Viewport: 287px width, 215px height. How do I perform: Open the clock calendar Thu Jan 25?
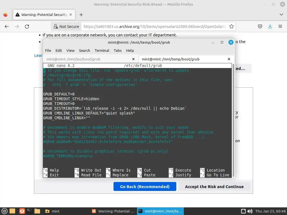coord(270,211)
